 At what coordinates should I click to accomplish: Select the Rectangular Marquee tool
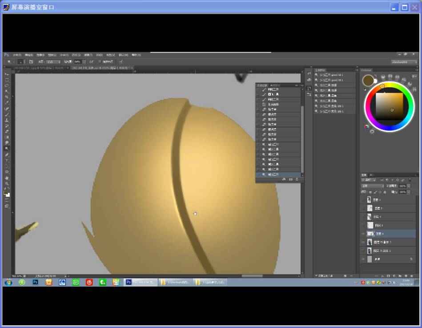pos(7,80)
